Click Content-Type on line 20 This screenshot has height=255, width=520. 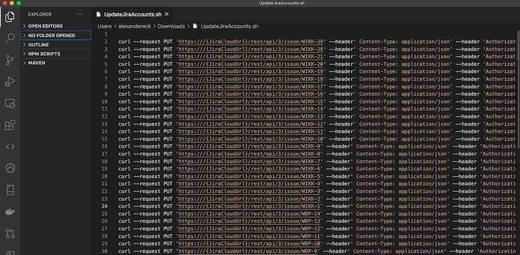[x=374, y=176]
